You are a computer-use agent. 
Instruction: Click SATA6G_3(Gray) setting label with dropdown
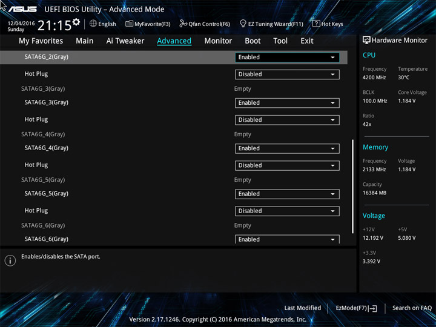pyautogui.click(x=47, y=102)
